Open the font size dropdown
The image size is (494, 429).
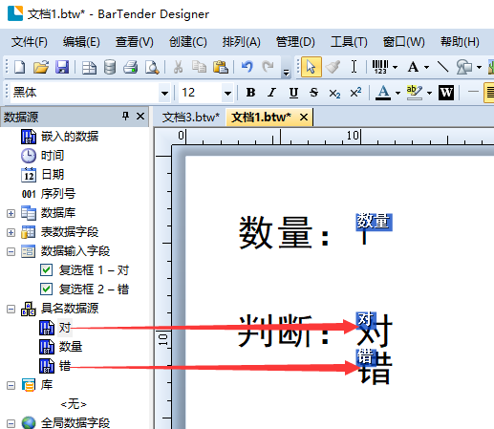tap(227, 94)
